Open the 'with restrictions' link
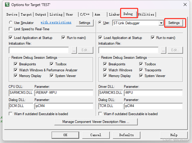 (56, 22)
